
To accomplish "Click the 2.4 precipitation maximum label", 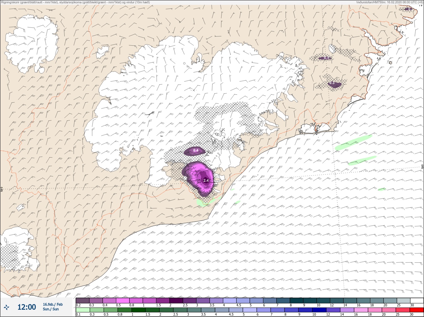I will [x=206, y=180].
